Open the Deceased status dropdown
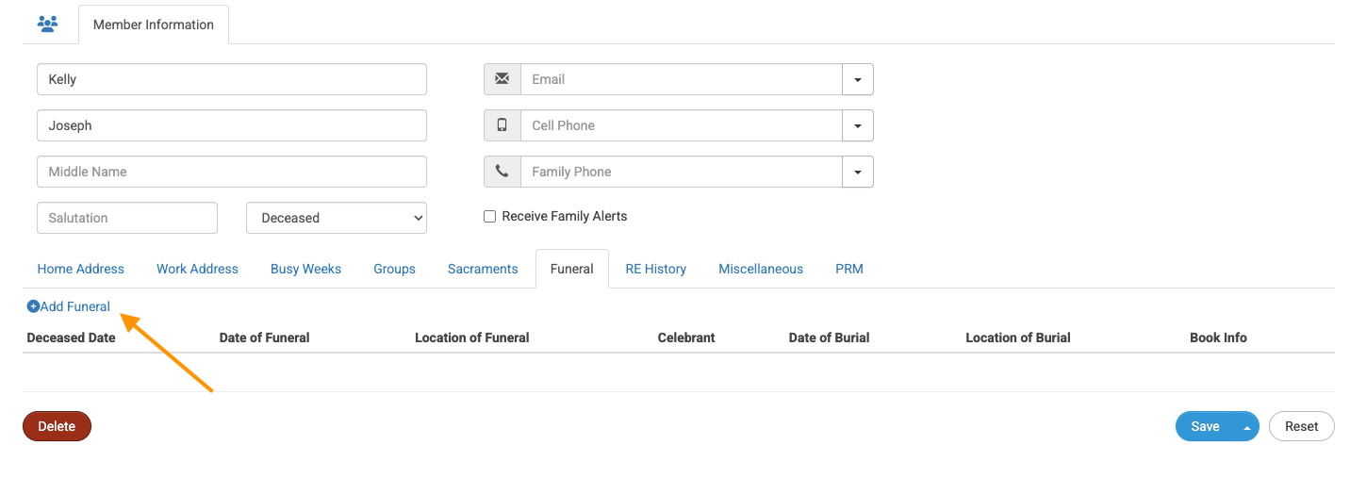This screenshot has height=478, width=1350. tap(337, 218)
